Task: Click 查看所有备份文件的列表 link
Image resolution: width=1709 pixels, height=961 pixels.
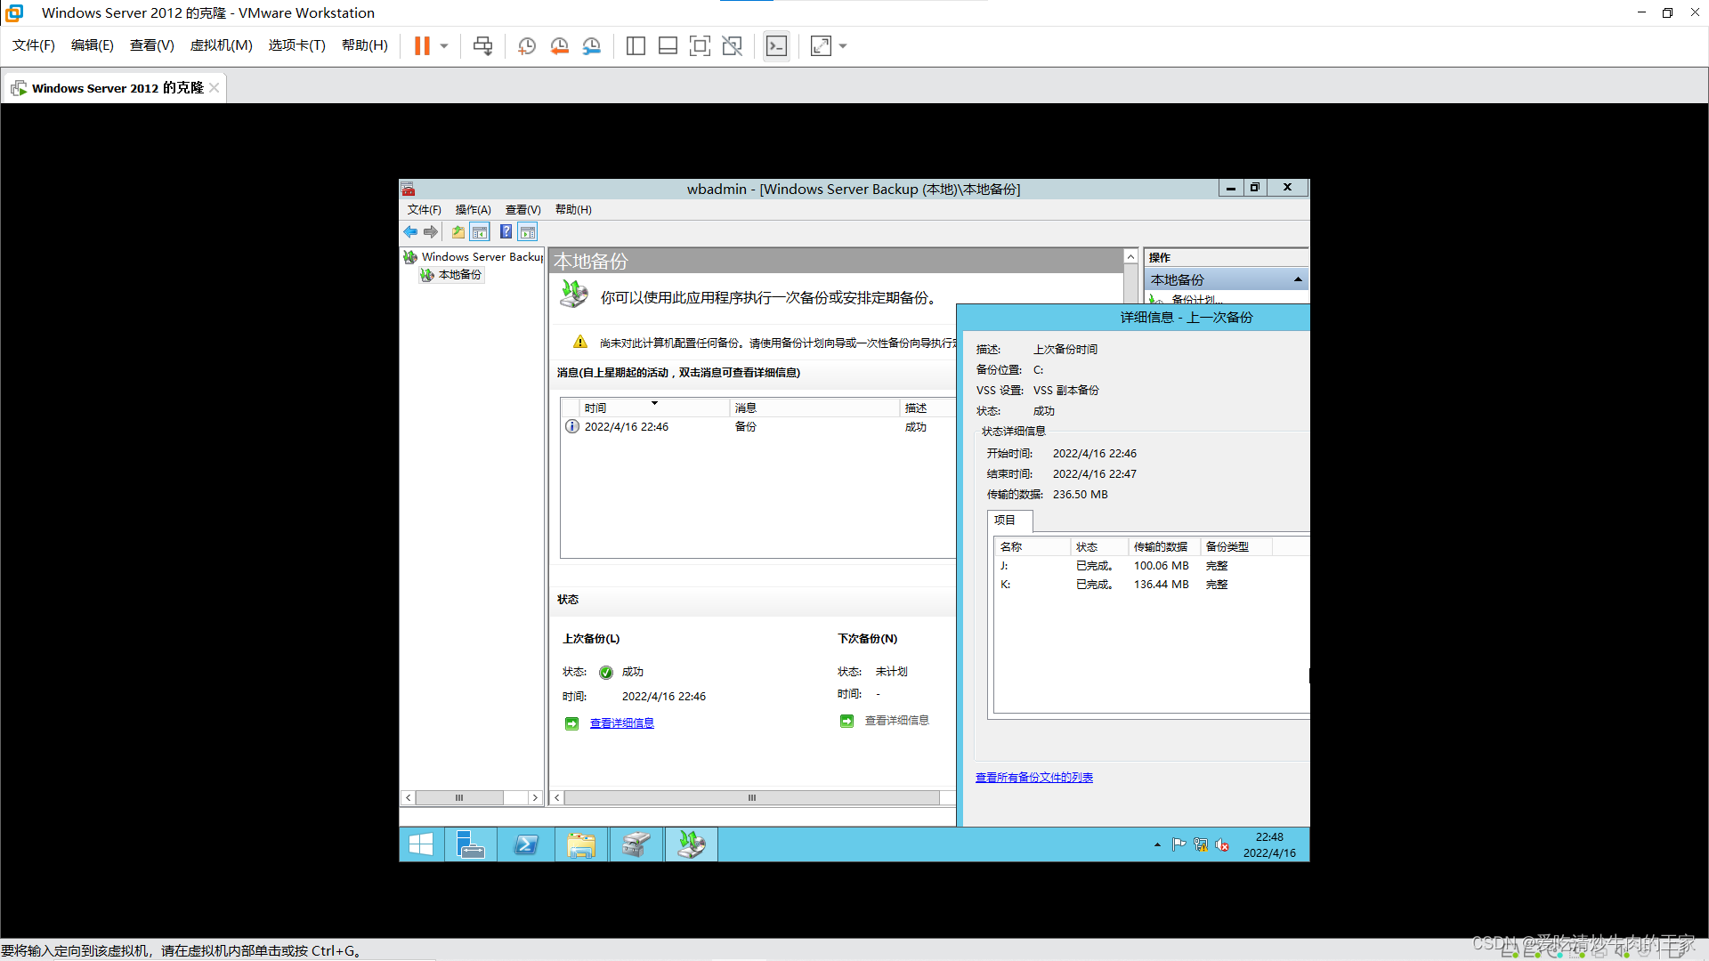Action: click(1033, 777)
